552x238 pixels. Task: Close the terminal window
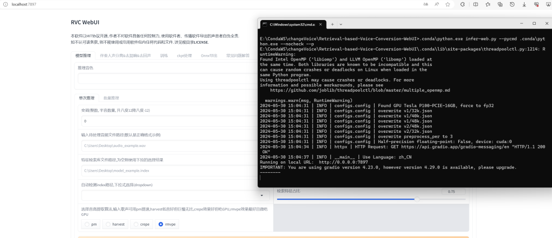[x=547, y=23]
